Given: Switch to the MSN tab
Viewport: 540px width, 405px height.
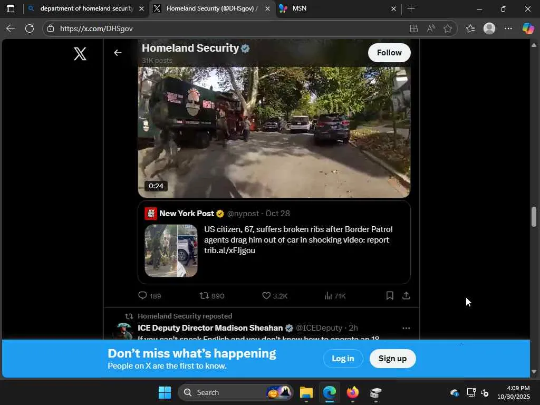Looking at the screenshot, I should (337, 8).
